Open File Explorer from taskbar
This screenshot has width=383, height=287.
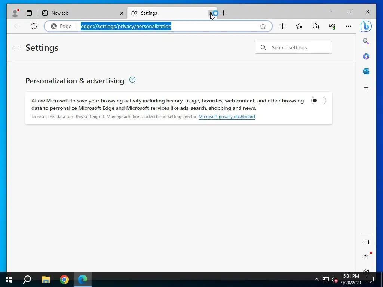coord(46,280)
